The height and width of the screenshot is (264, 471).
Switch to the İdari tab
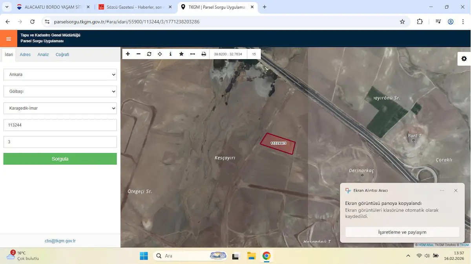[9, 54]
